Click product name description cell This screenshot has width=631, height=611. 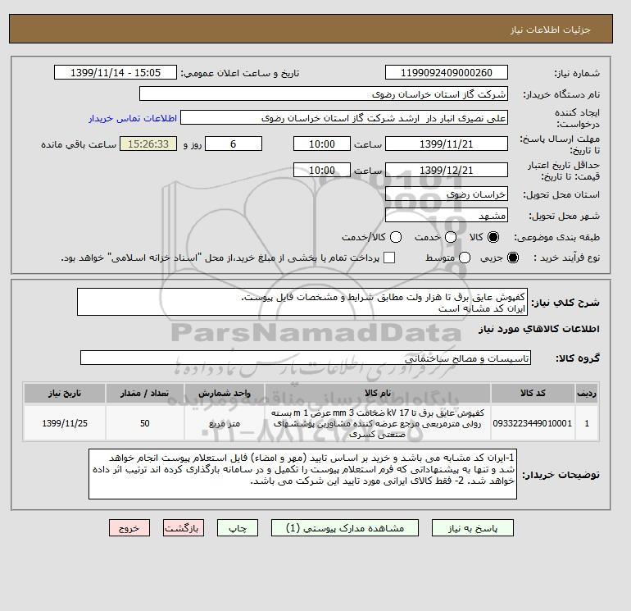[378, 423]
